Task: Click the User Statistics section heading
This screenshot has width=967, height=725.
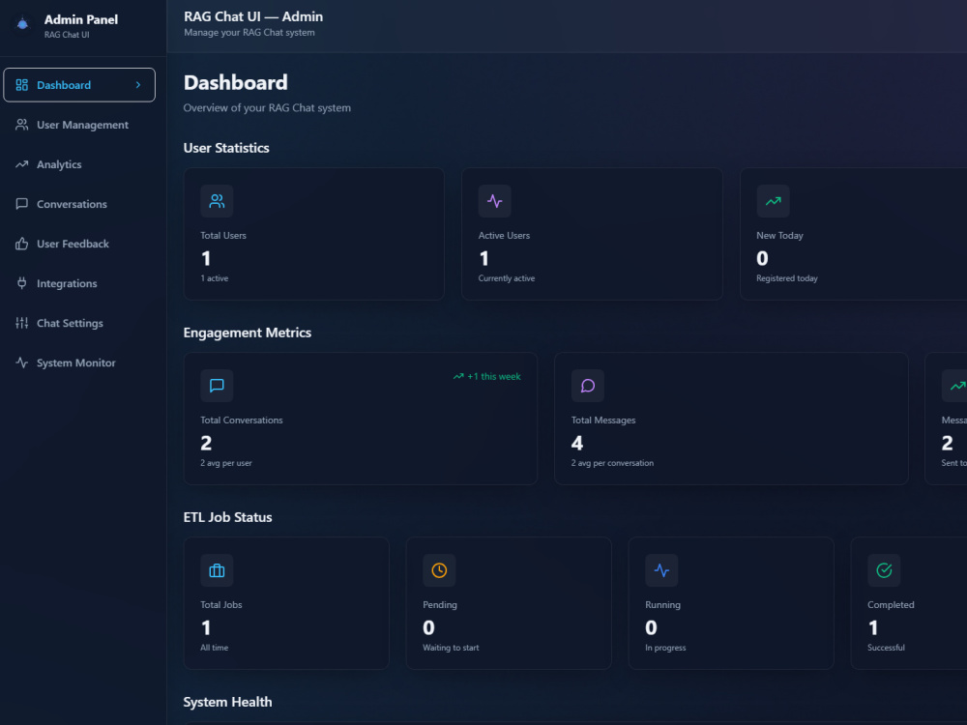Action: click(x=226, y=148)
